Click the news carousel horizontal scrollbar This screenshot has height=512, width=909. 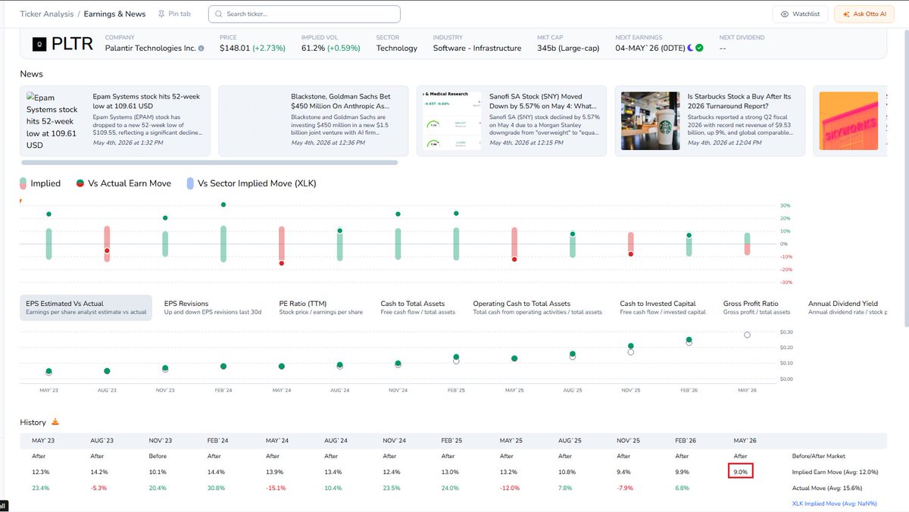(x=209, y=162)
